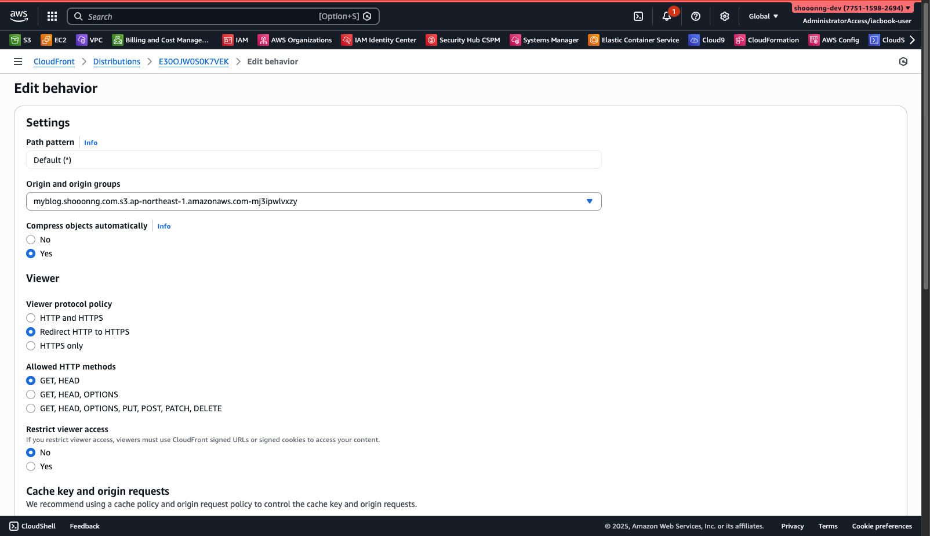Image resolution: width=930 pixels, height=536 pixels.
Task: Open Elastic Container Service shortcut
Action: point(634,40)
